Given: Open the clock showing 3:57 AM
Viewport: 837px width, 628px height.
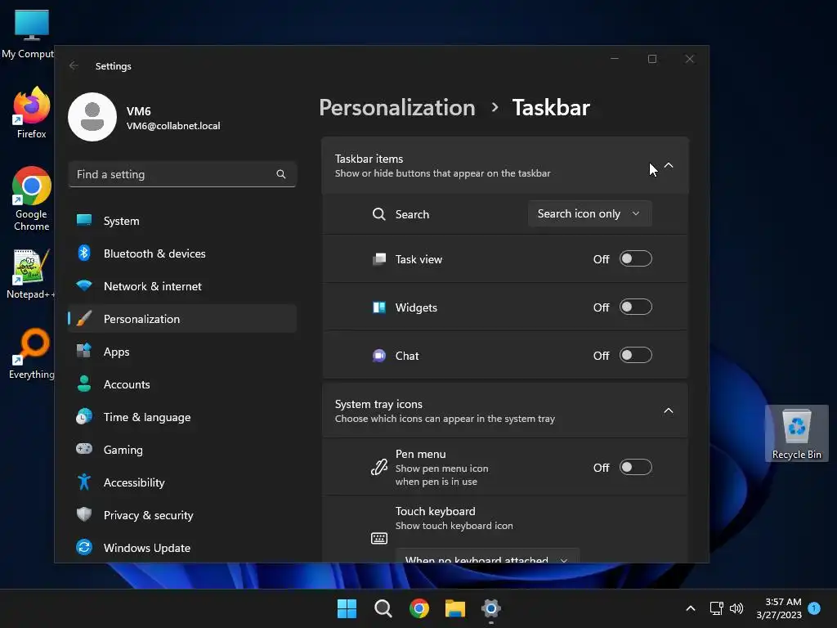Looking at the screenshot, I should pos(779,608).
